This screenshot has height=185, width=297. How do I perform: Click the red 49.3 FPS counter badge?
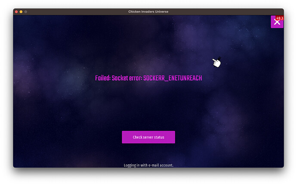point(280,18)
